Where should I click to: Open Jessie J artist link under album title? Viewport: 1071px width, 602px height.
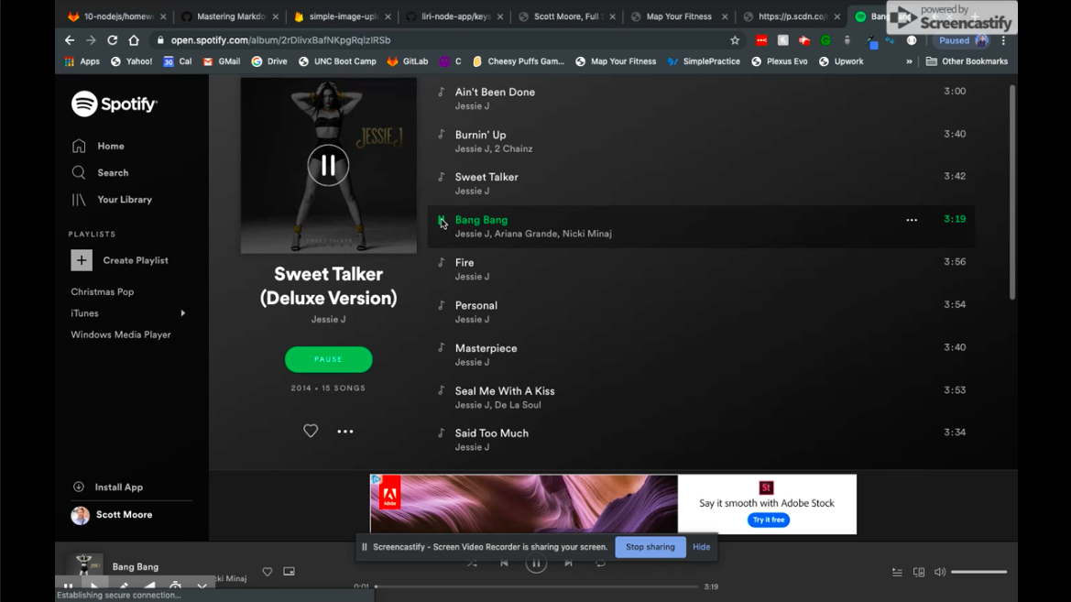pos(329,319)
